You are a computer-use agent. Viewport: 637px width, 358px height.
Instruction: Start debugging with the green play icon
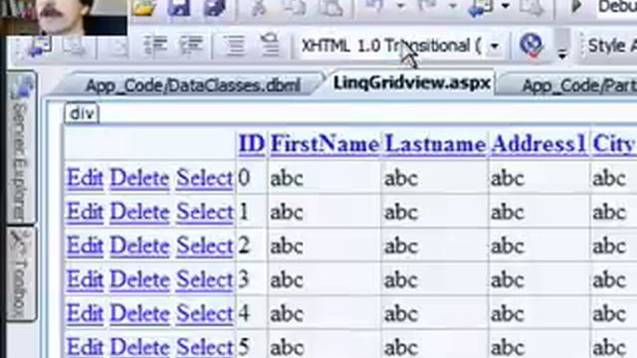pos(576,7)
